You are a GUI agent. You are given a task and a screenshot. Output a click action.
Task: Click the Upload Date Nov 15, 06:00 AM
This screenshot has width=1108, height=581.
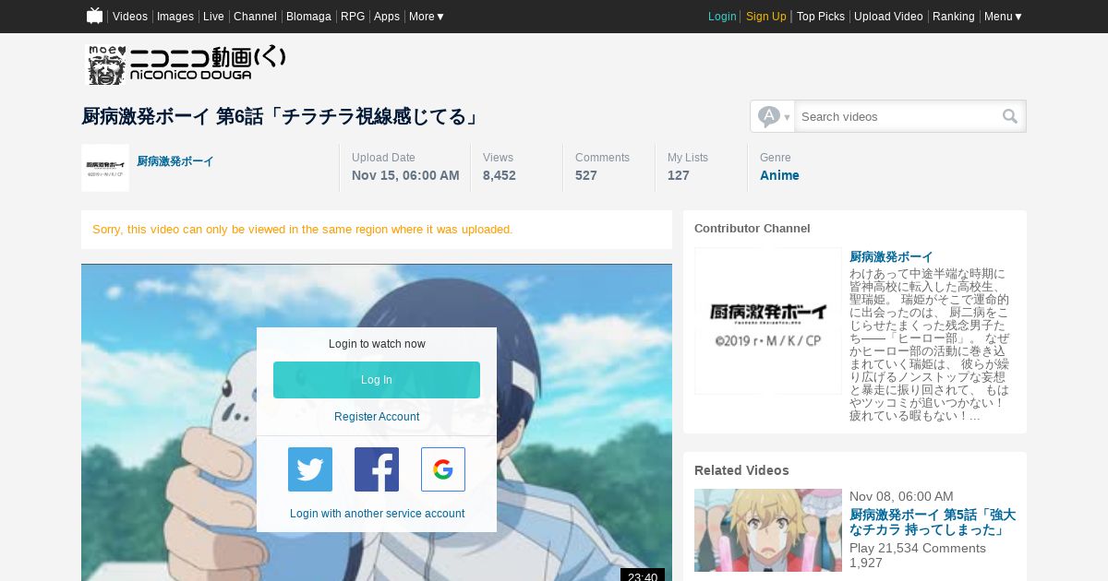click(x=405, y=175)
